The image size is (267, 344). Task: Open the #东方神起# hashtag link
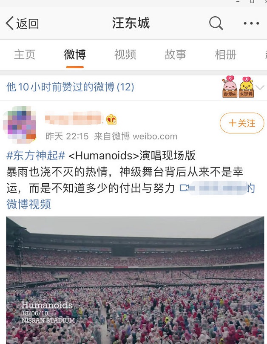pos(36,156)
